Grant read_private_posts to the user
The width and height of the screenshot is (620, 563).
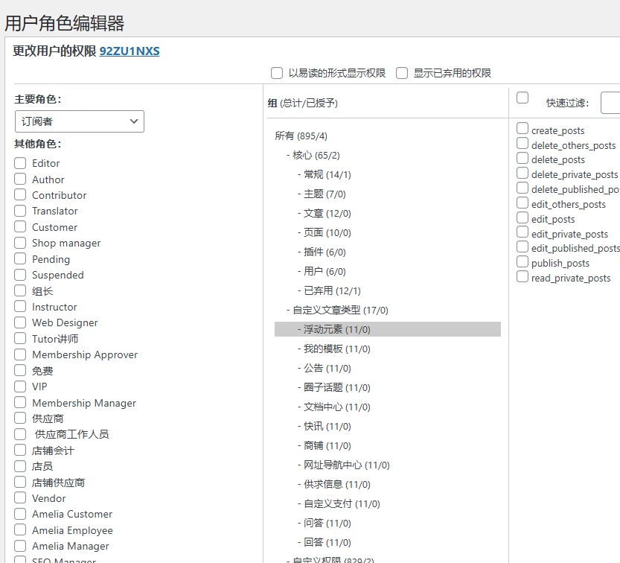pos(522,279)
